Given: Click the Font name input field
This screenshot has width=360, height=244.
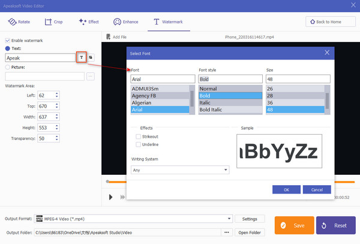Looking at the screenshot, I should tap(163, 79).
